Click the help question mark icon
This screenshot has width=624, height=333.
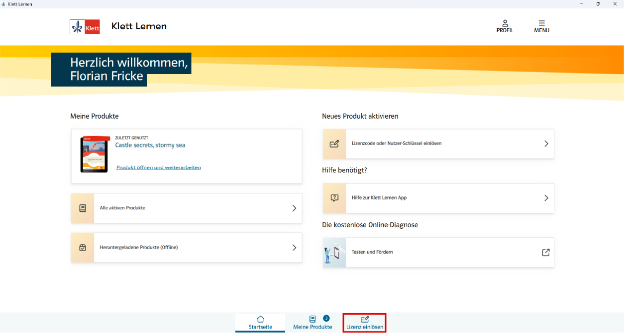tap(334, 198)
